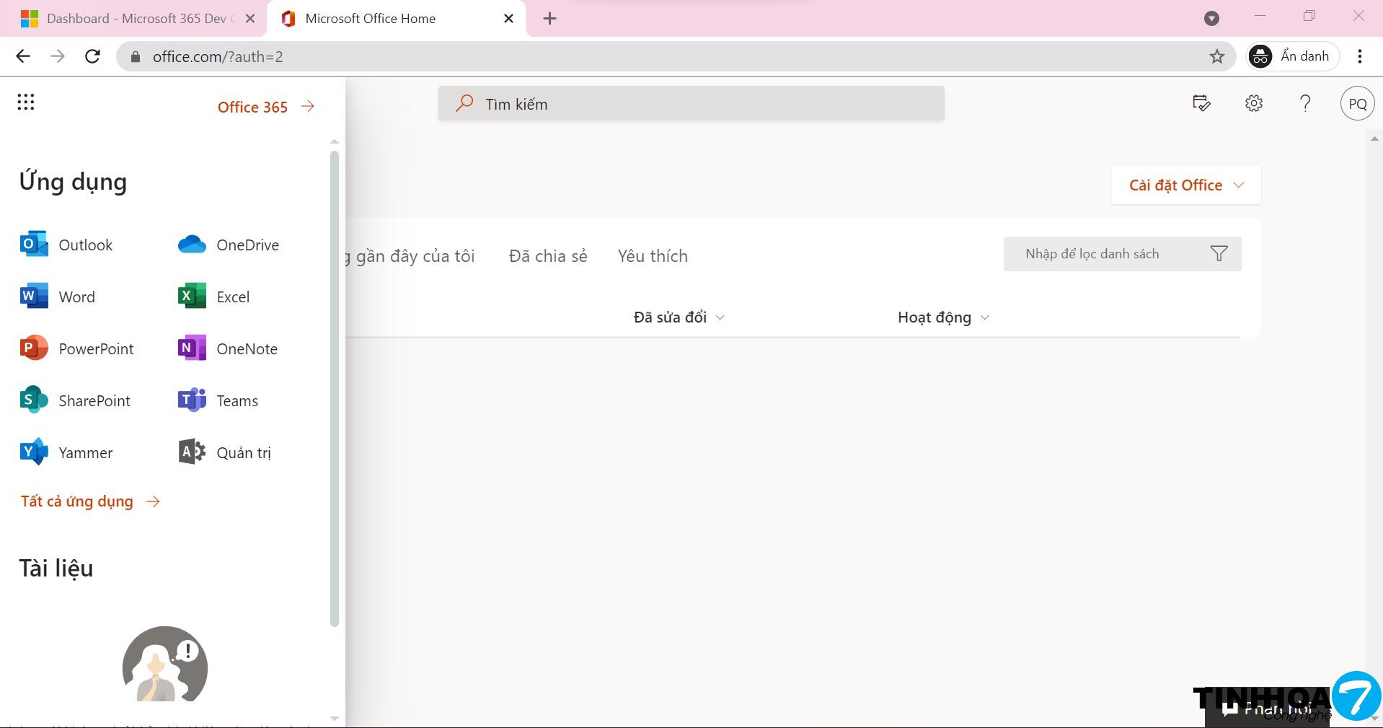1383x728 pixels.
Task: Open the Excel app
Action: pyautogui.click(x=213, y=297)
